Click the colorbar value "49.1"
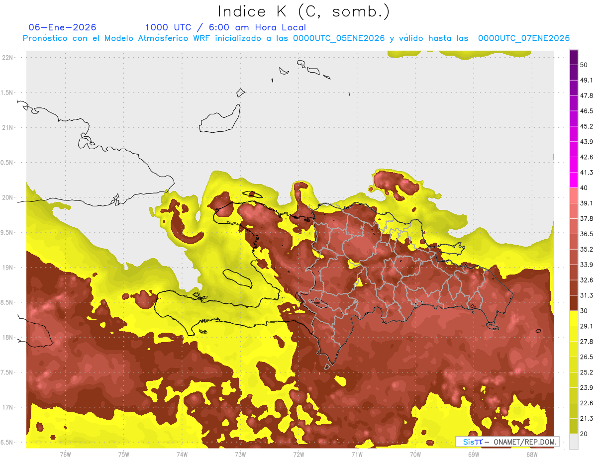 coord(587,80)
